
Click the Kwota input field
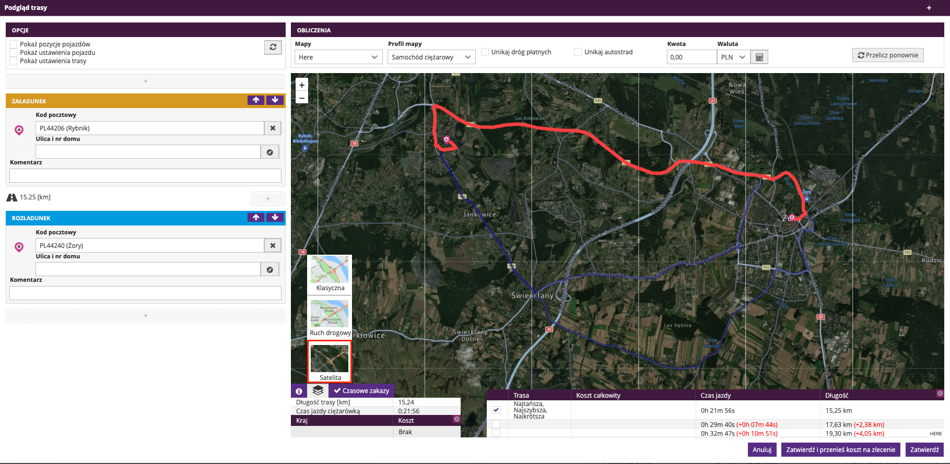tap(691, 57)
